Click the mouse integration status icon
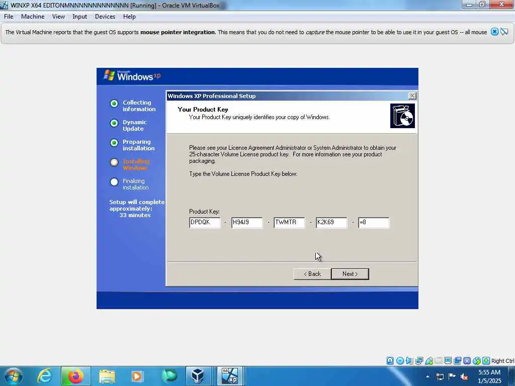515x386 pixels. click(x=477, y=361)
